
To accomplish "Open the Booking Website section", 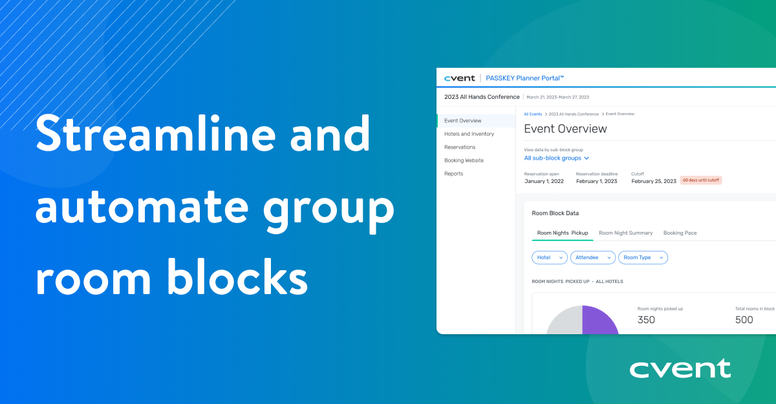I will point(464,160).
